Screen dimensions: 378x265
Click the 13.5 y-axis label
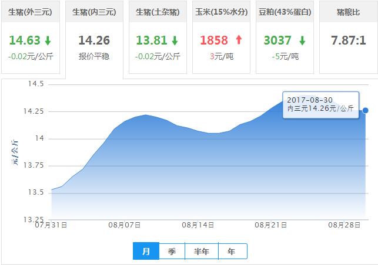pyautogui.click(x=36, y=192)
